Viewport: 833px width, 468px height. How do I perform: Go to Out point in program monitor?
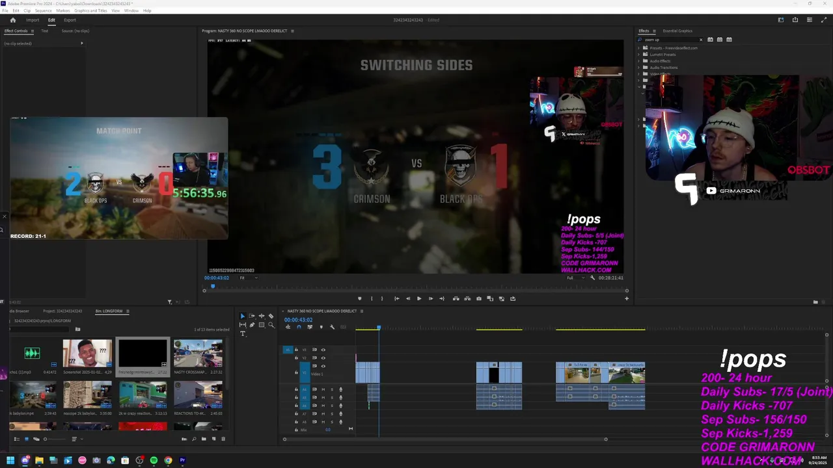[442, 298]
